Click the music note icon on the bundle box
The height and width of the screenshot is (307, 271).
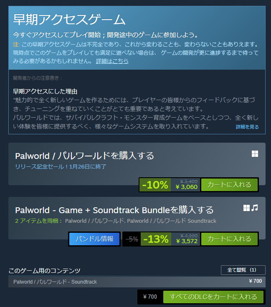(255, 208)
